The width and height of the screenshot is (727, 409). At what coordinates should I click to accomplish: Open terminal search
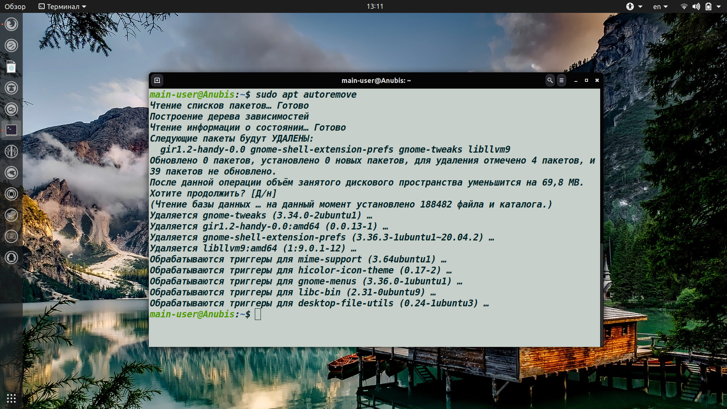[x=550, y=80]
